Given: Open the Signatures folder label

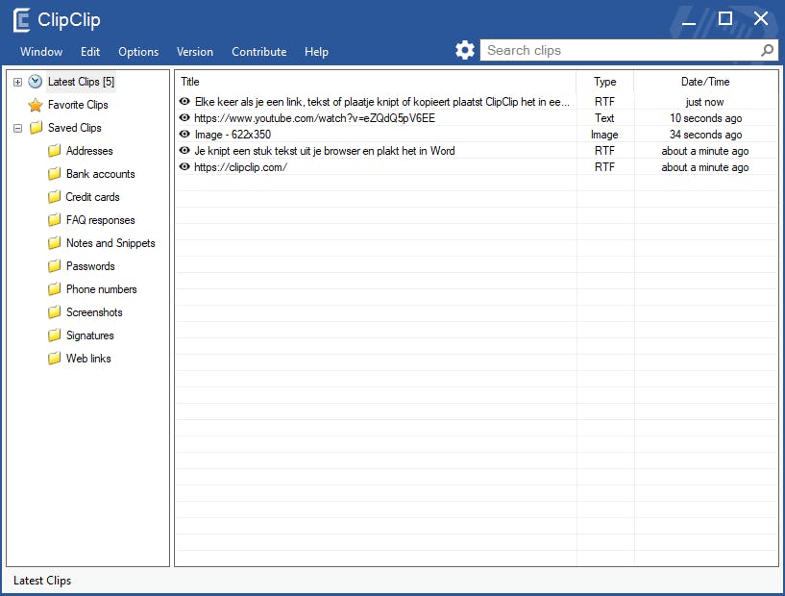Looking at the screenshot, I should pyautogui.click(x=89, y=335).
